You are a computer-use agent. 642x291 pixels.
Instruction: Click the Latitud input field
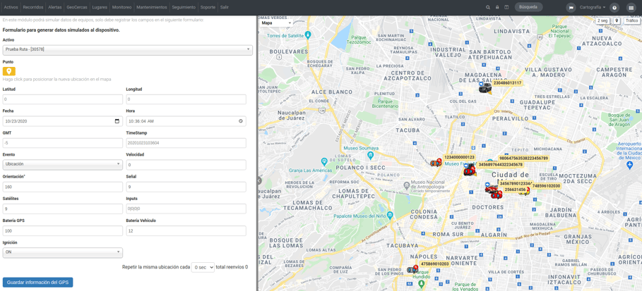click(x=63, y=99)
